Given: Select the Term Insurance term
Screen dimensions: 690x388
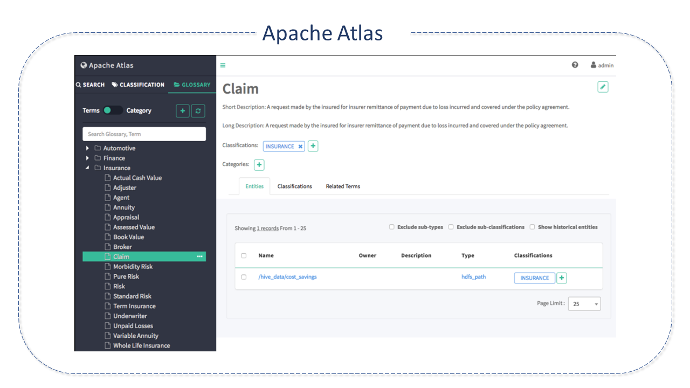Looking at the screenshot, I should tap(134, 306).
